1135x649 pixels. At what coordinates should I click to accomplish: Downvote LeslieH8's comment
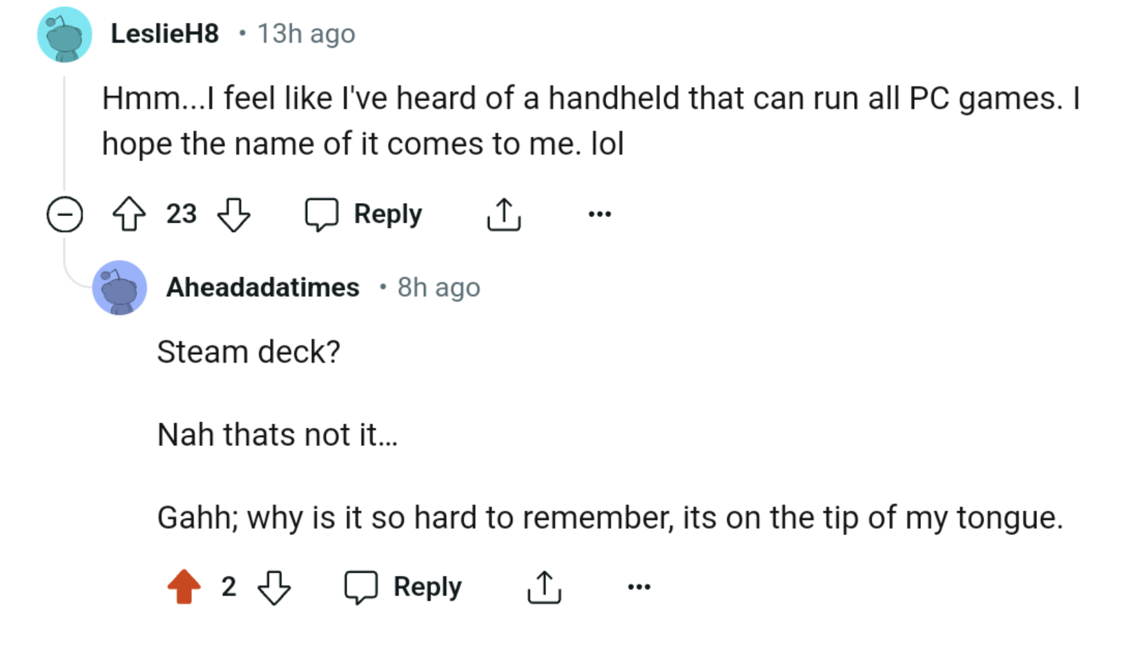[234, 214]
